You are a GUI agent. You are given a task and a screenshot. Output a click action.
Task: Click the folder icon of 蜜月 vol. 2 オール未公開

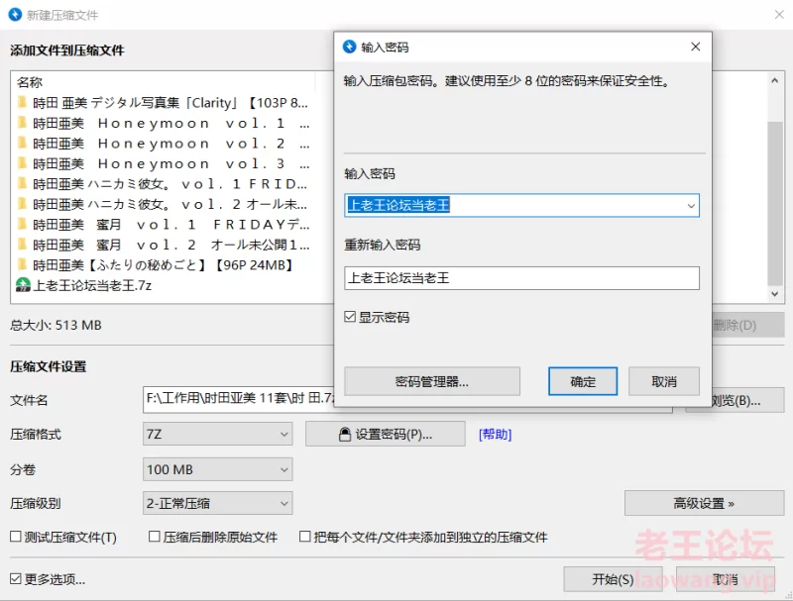click(x=22, y=245)
